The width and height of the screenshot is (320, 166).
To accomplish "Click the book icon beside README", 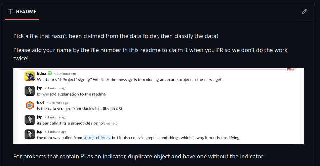I will click(10, 12).
